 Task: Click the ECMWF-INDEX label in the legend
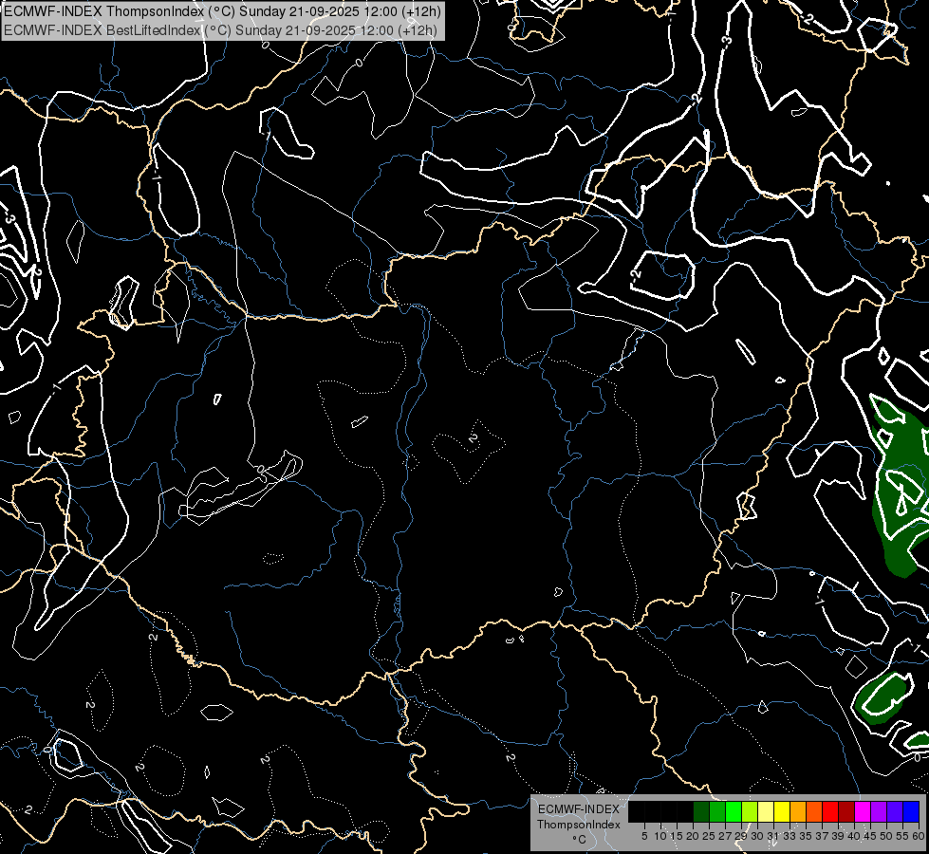[x=578, y=809]
